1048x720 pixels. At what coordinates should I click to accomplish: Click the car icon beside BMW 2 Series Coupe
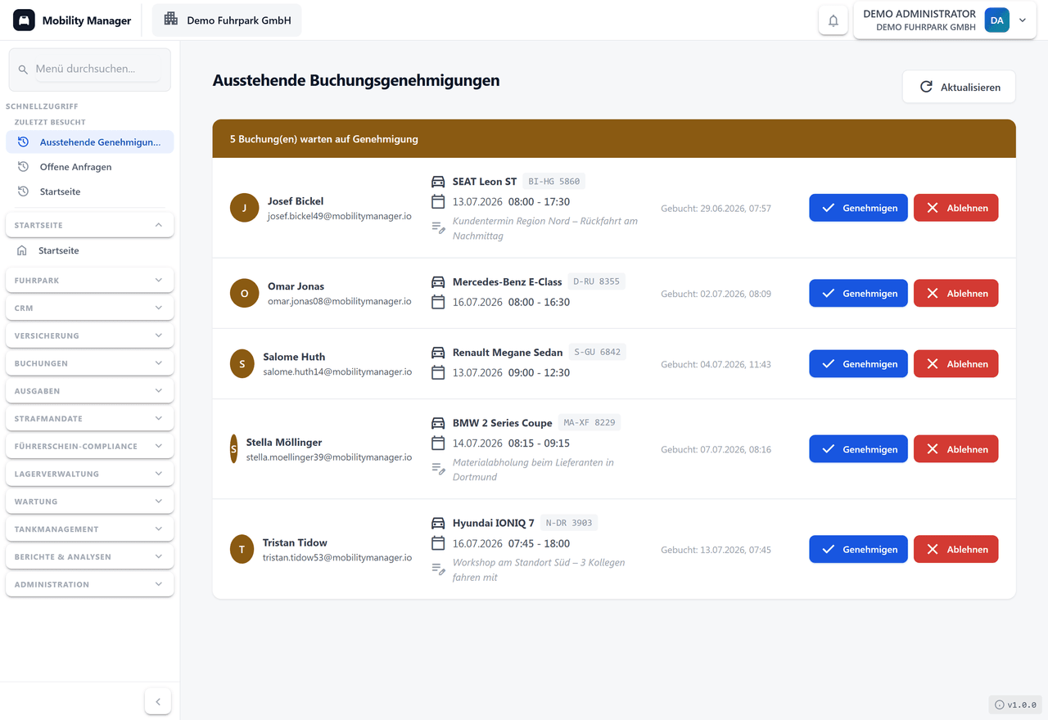(438, 423)
